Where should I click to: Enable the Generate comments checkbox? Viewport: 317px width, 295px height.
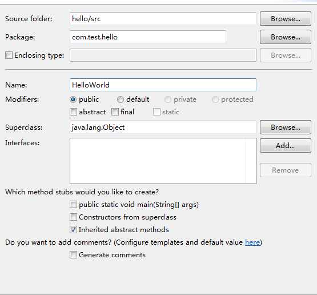click(73, 255)
